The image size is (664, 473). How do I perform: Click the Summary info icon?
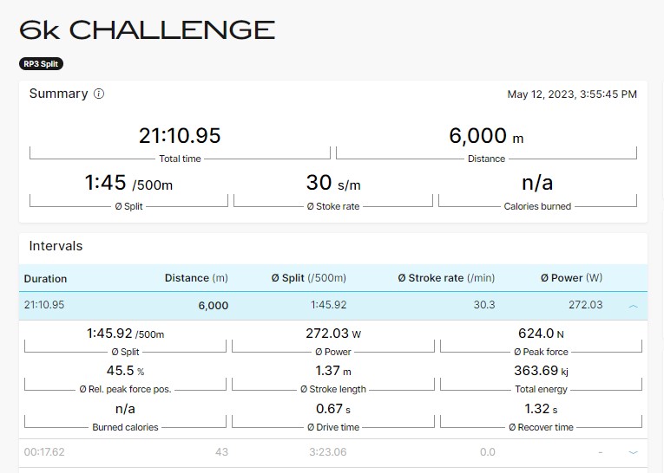99,94
